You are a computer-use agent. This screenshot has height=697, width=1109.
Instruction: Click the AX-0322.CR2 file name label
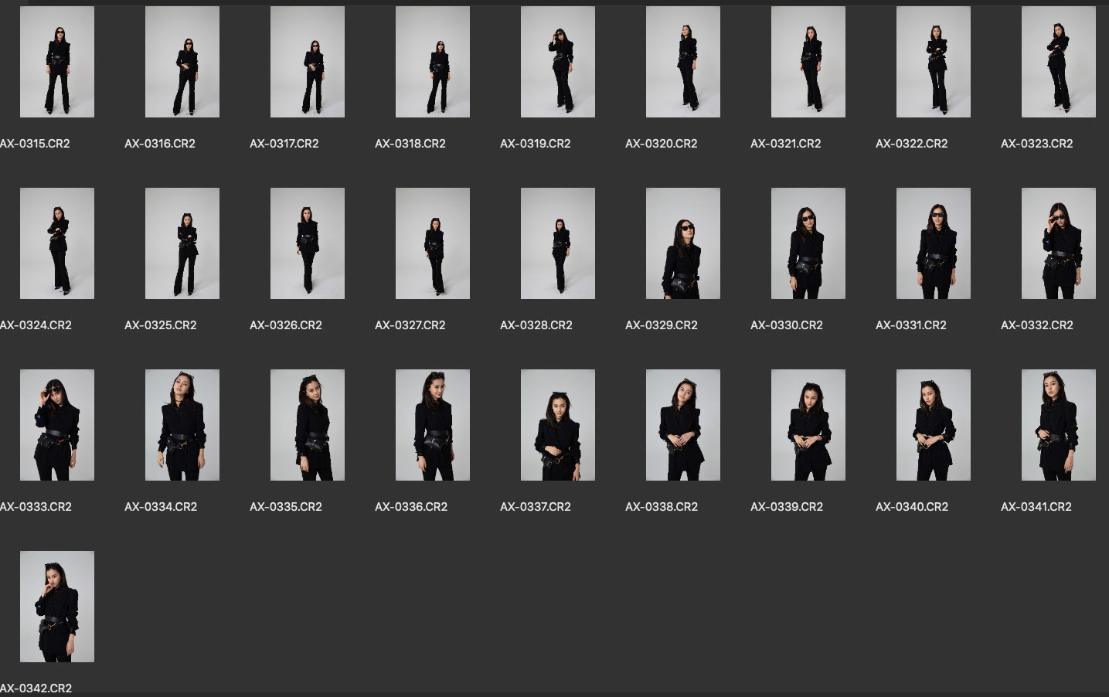[x=912, y=144]
